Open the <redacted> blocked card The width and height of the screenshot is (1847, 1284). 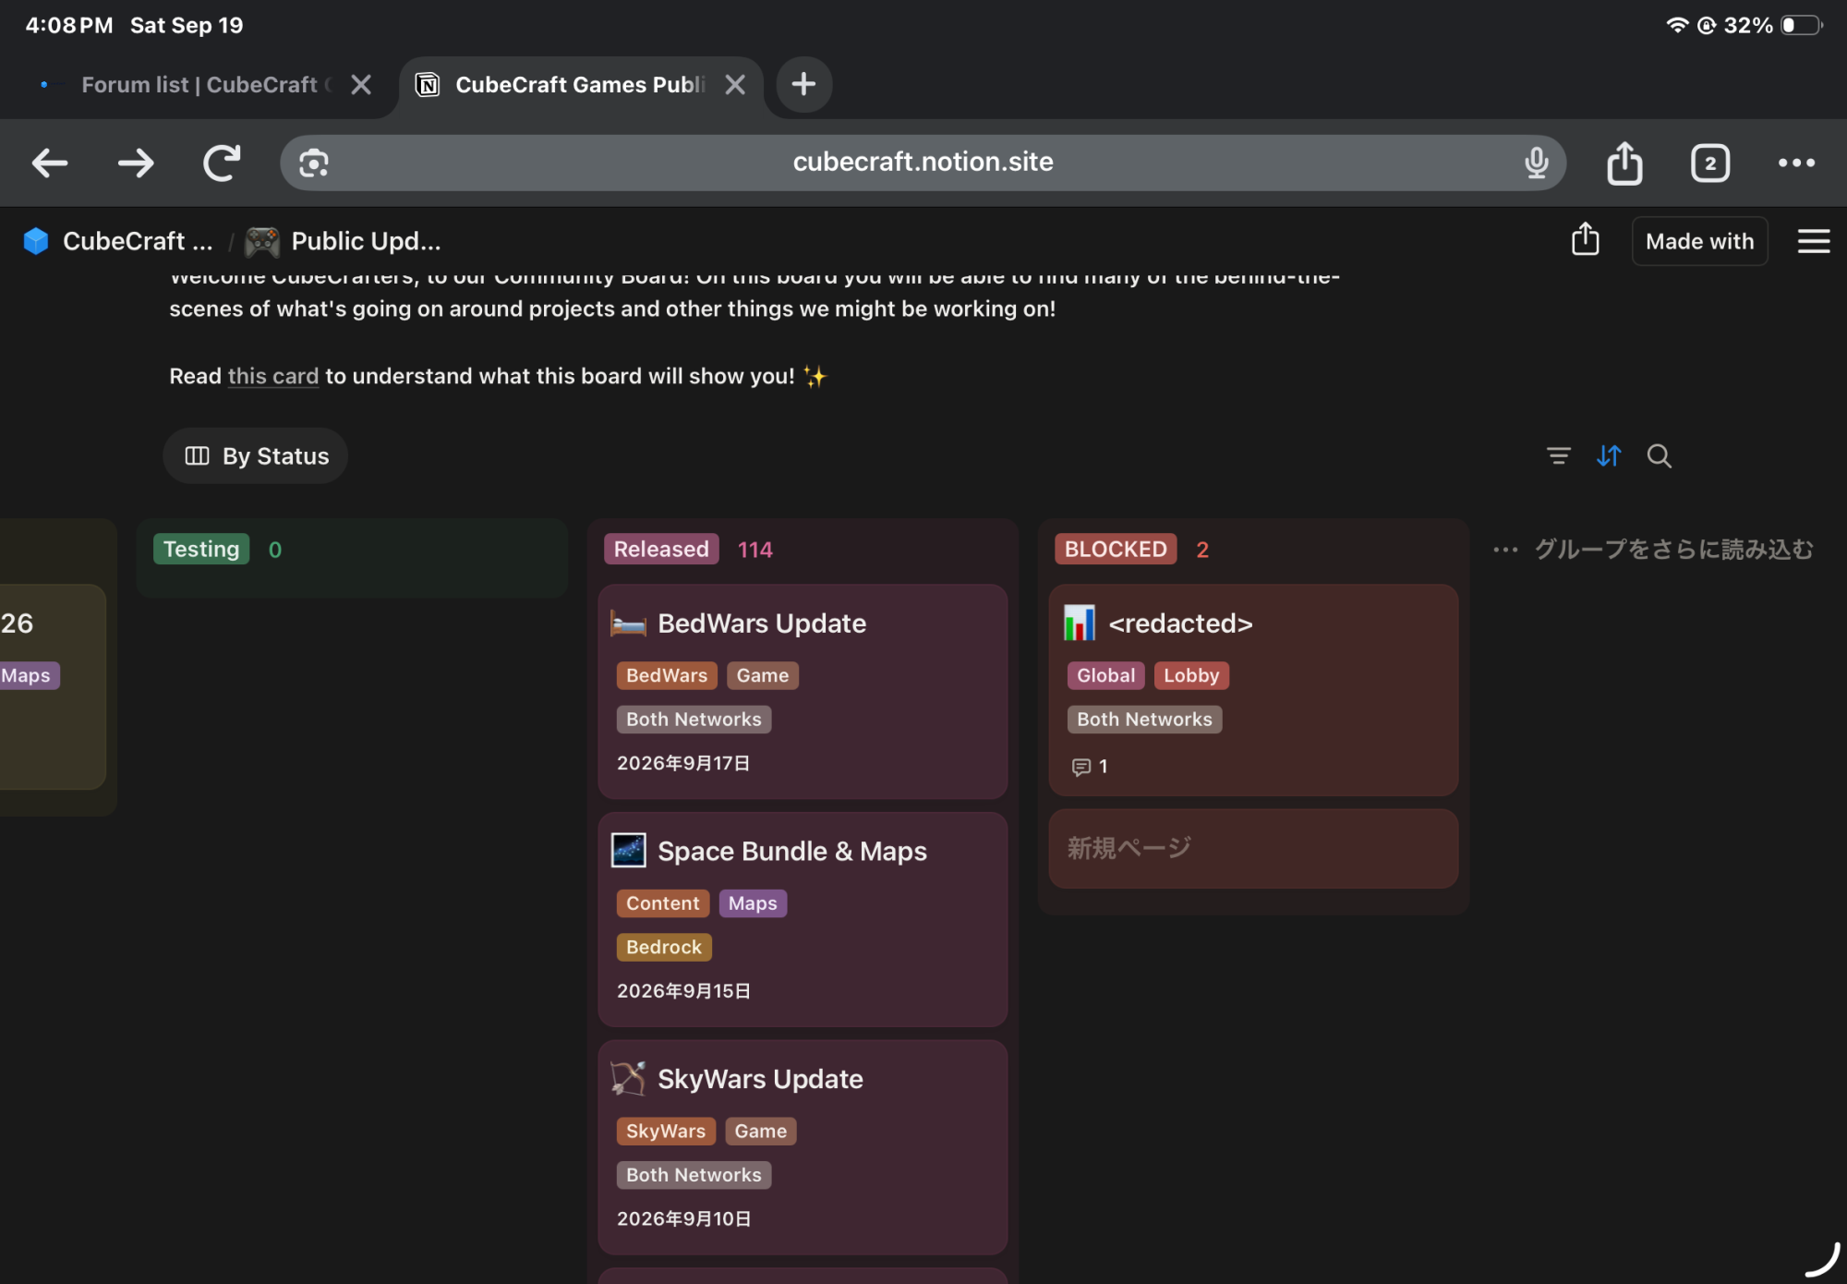point(1253,689)
